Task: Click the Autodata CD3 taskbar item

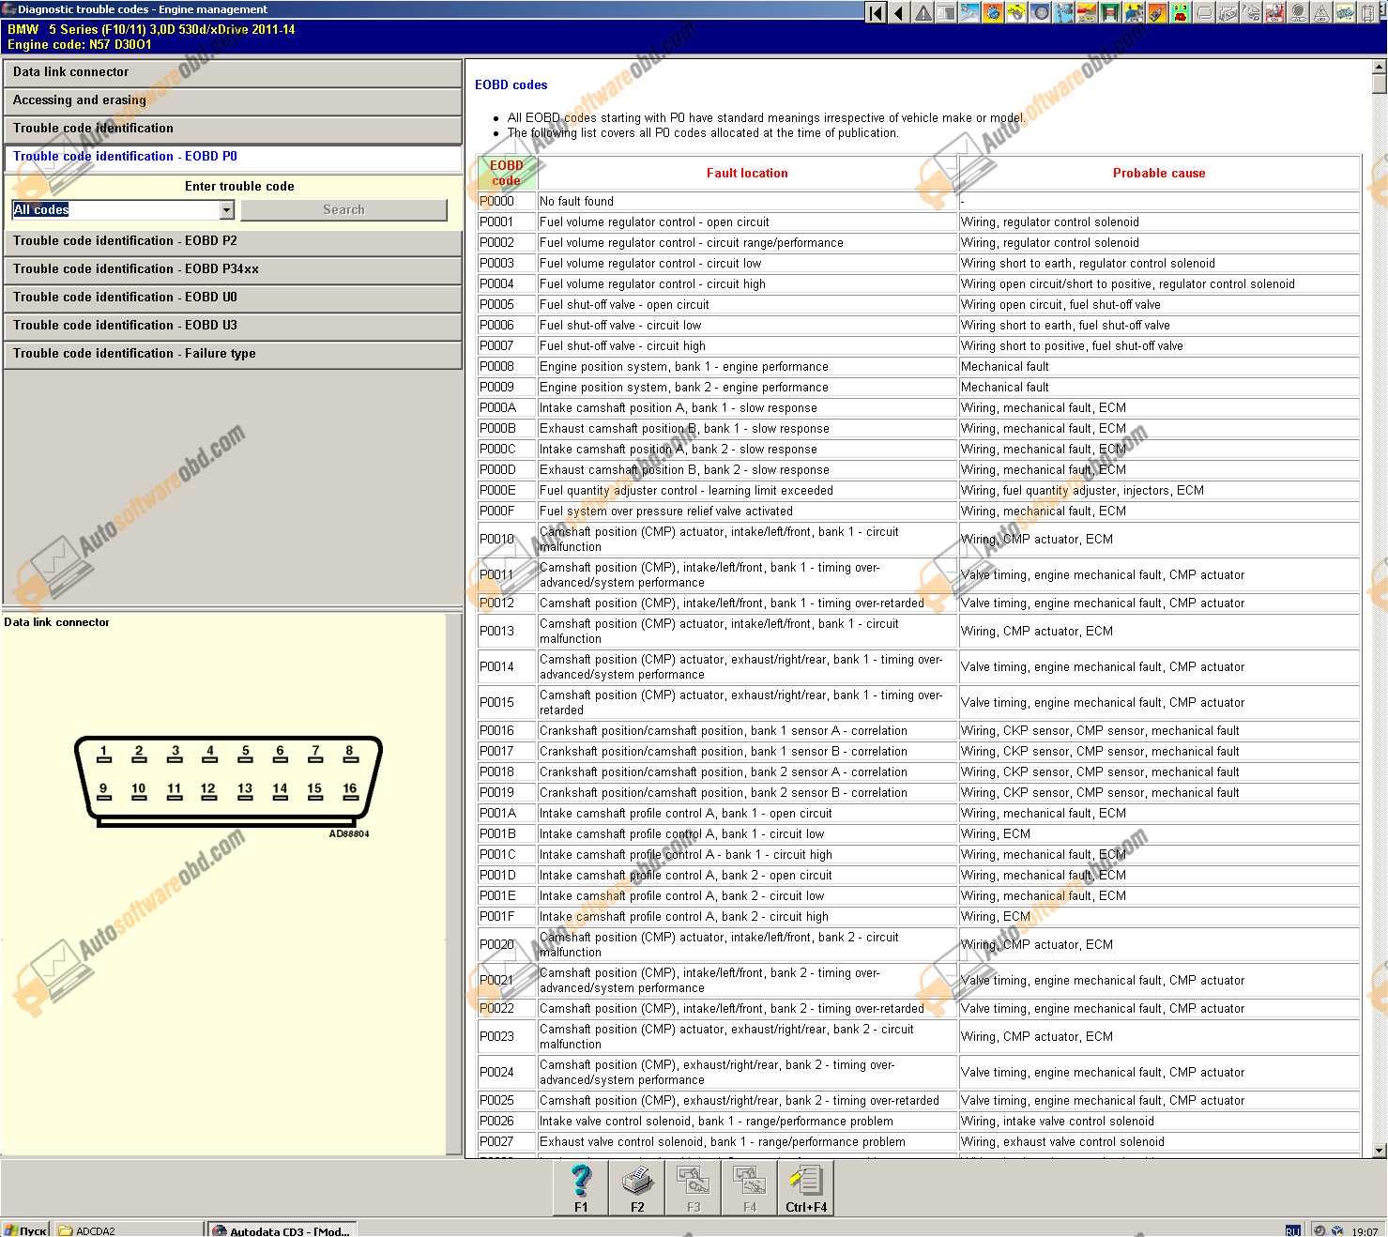Action: (282, 1229)
